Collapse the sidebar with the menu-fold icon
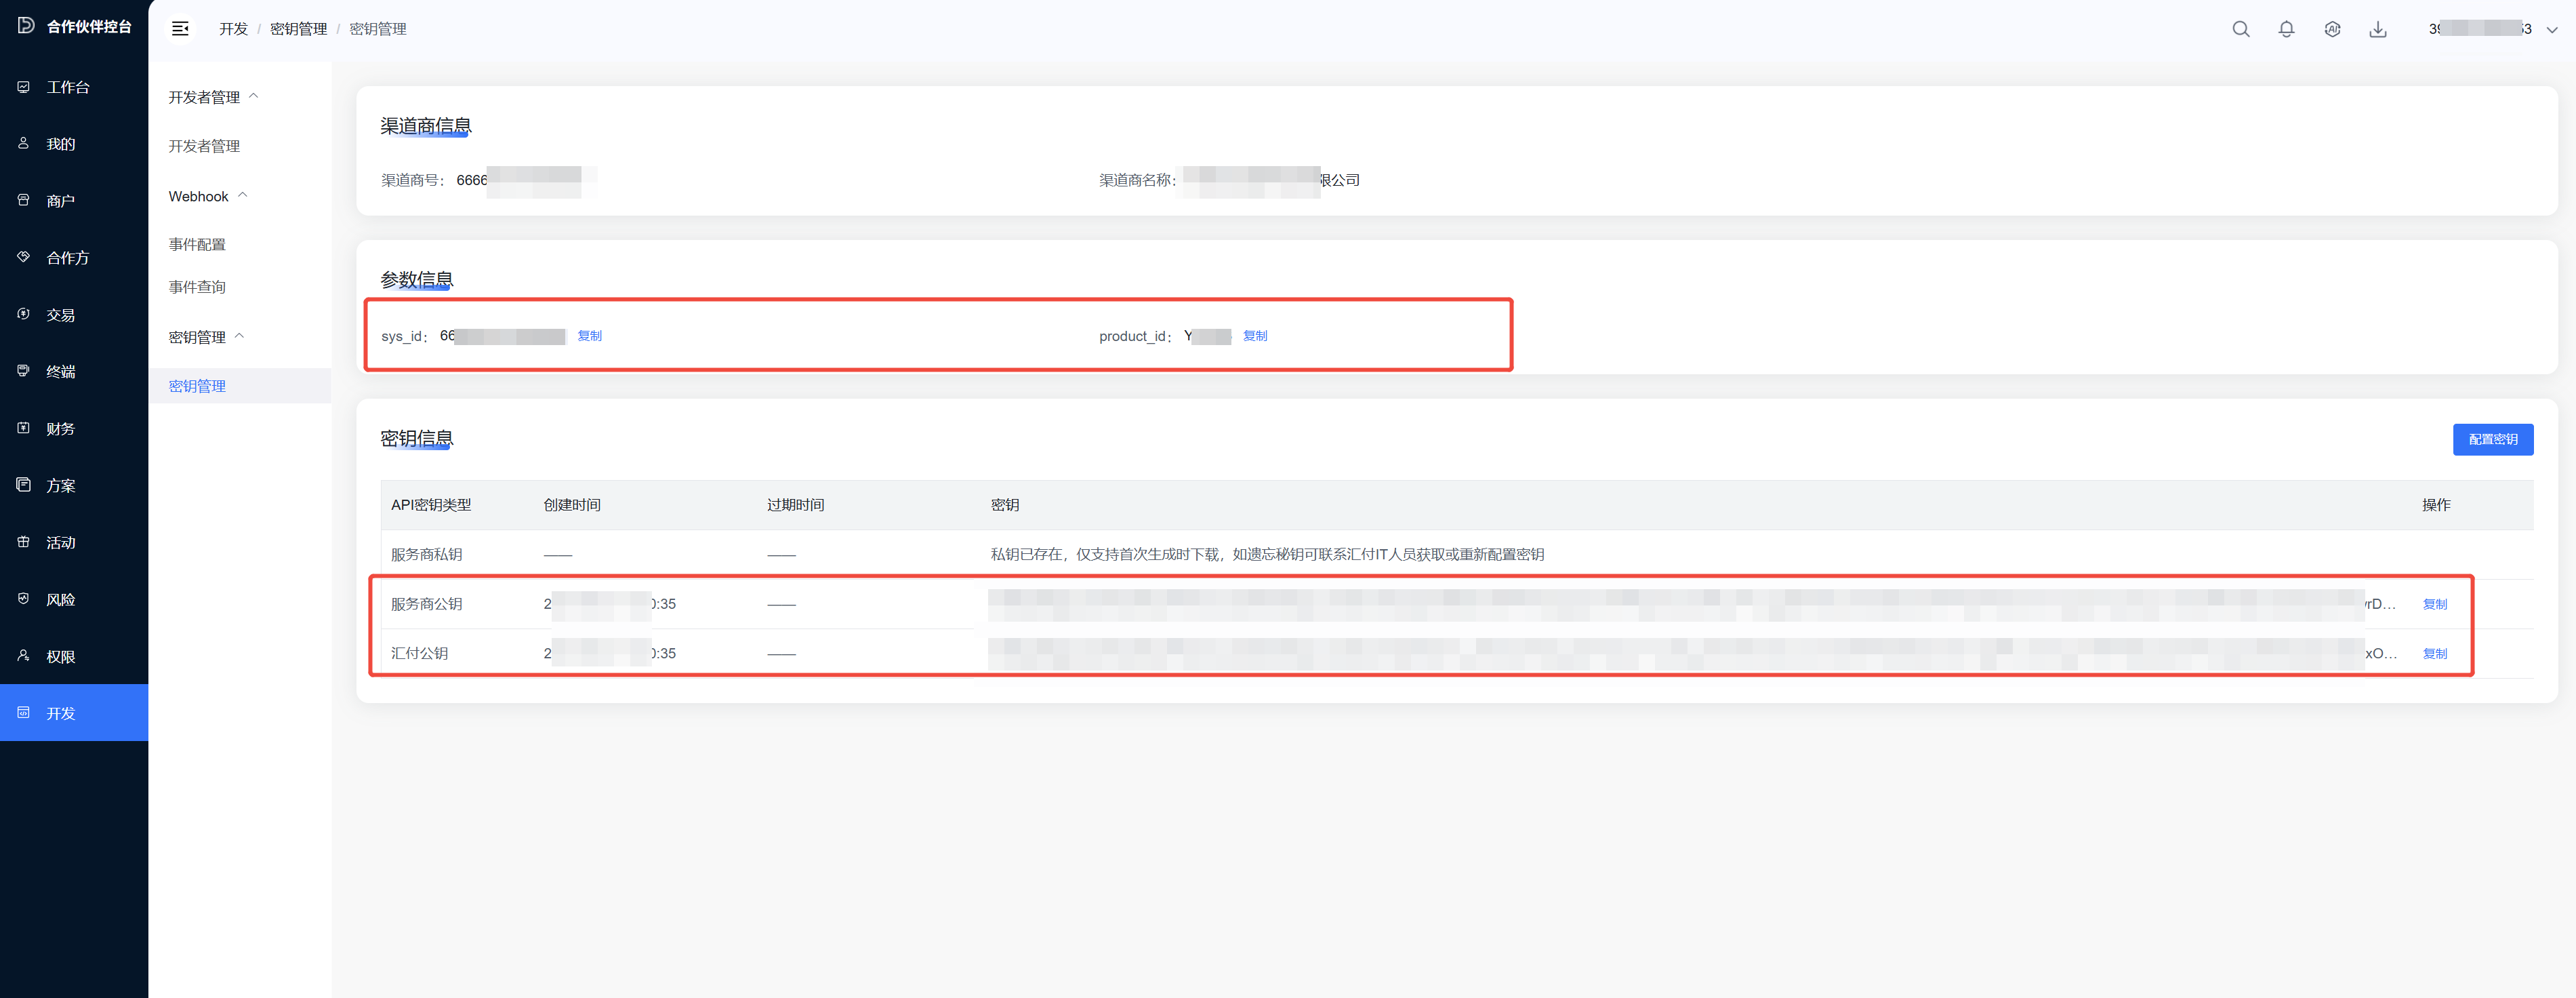 pyautogui.click(x=180, y=29)
